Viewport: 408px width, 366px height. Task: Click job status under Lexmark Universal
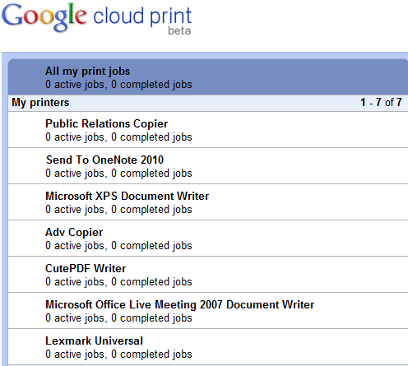[118, 354]
